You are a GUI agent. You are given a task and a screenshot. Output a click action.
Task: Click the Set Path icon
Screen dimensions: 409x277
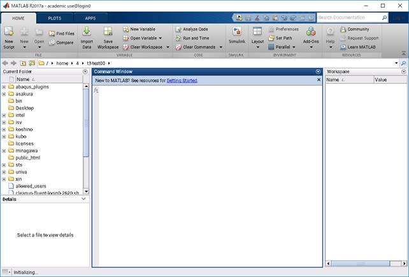(271, 38)
